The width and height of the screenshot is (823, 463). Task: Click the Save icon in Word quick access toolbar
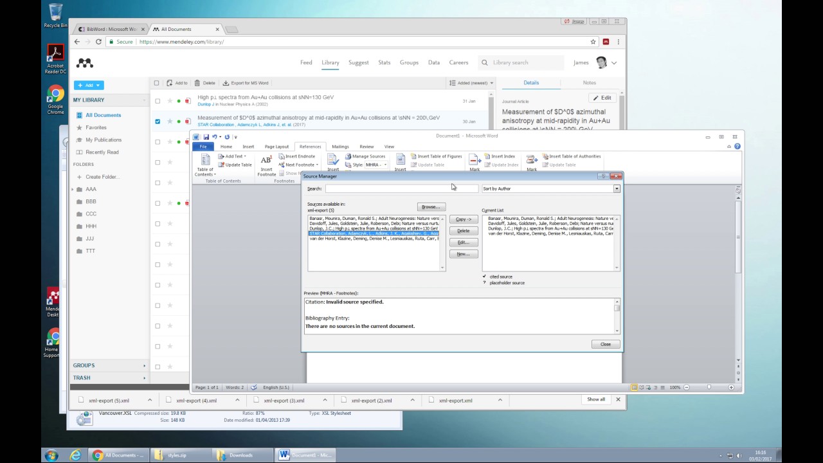point(206,137)
